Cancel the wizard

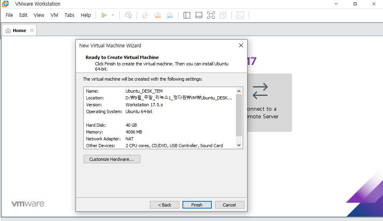click(x=229, y=205)
